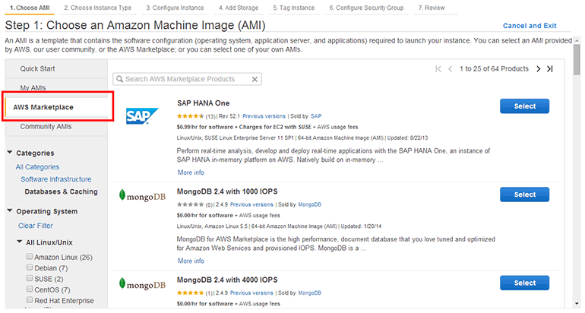Go to next page of products
The image size is (585, 313).
tap(539, 69)
